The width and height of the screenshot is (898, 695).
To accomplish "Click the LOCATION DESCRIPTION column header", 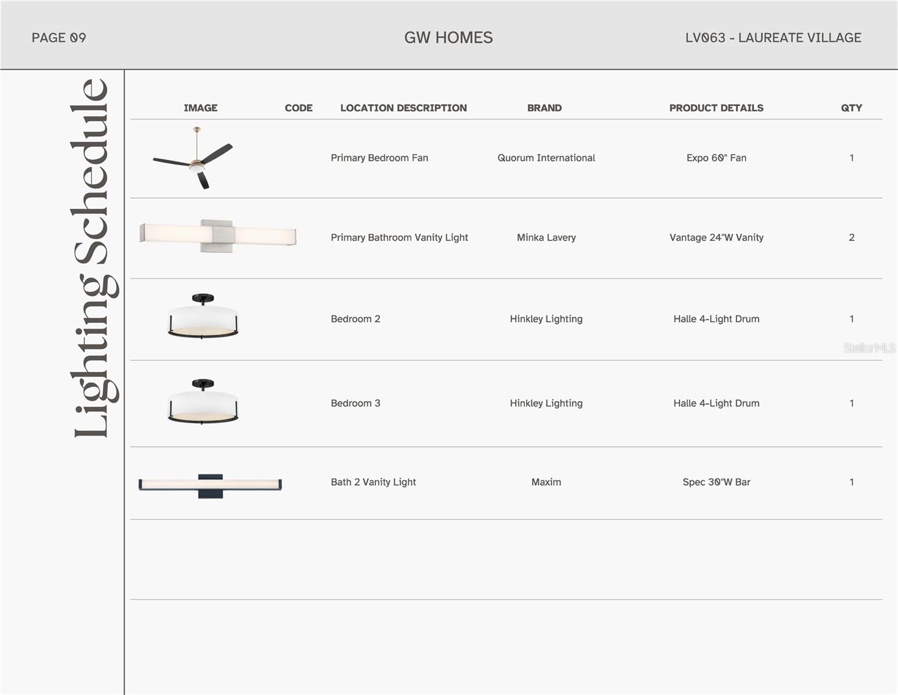I will 403,108.
